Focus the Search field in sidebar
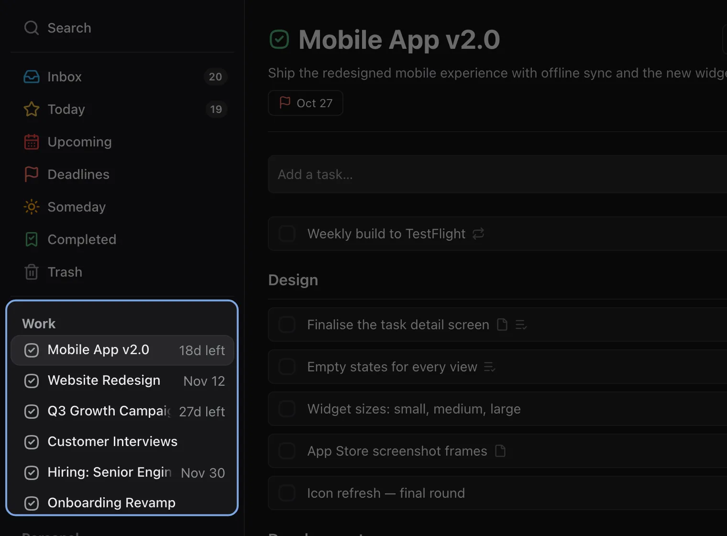 point(122,28)
